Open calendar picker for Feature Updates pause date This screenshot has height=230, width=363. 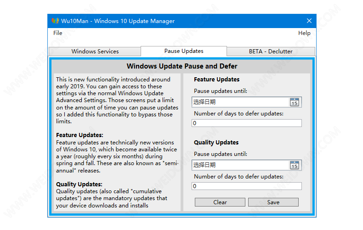coord(295,102)
